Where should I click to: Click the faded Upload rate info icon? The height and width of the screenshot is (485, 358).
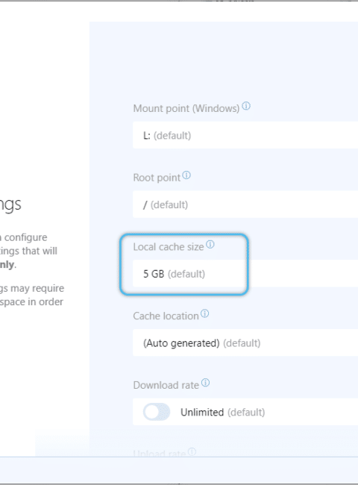coord(192,452)
